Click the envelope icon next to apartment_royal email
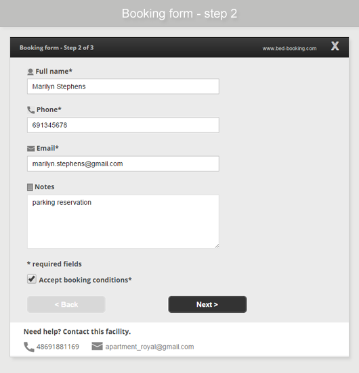This screenshot has height=373, width=359. click(97, 346)
